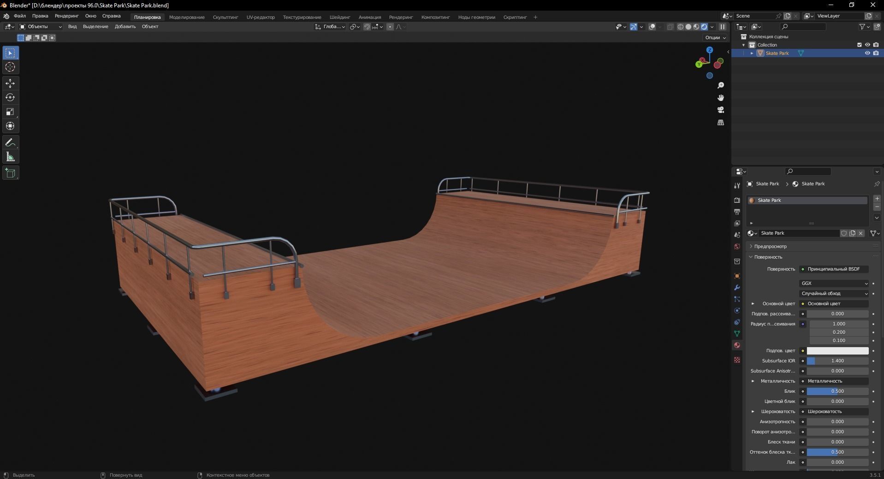Viewport: 884px width, 479px height.
Task: Switch to the UV-редактор workspace tab
Action: click(x=261, y=17)
